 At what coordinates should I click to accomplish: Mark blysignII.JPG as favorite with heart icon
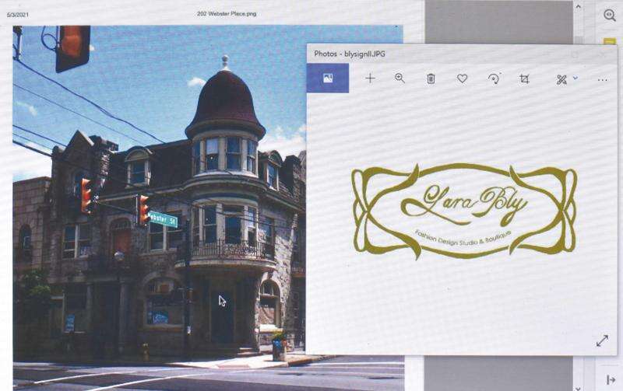tap(462, 79)
